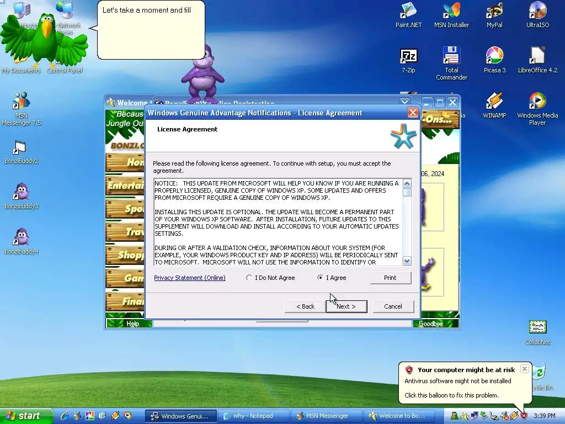The height and width of the screenshot is (424, 565).
Task: Open the LibreOffice 4.2 desktop icon
Action: 537,61
